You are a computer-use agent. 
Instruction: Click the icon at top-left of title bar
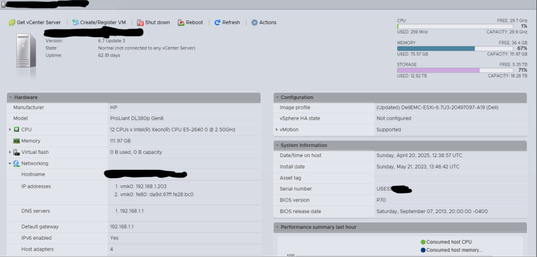(3, 4)
